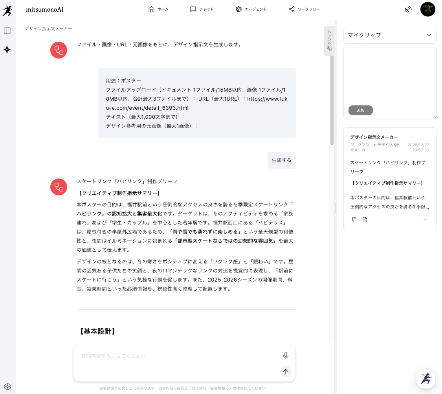The height and width of the screenshot is (394, 442).
Task: Toggle the クリップ side panel tab
Action: [x=329, y=41]
